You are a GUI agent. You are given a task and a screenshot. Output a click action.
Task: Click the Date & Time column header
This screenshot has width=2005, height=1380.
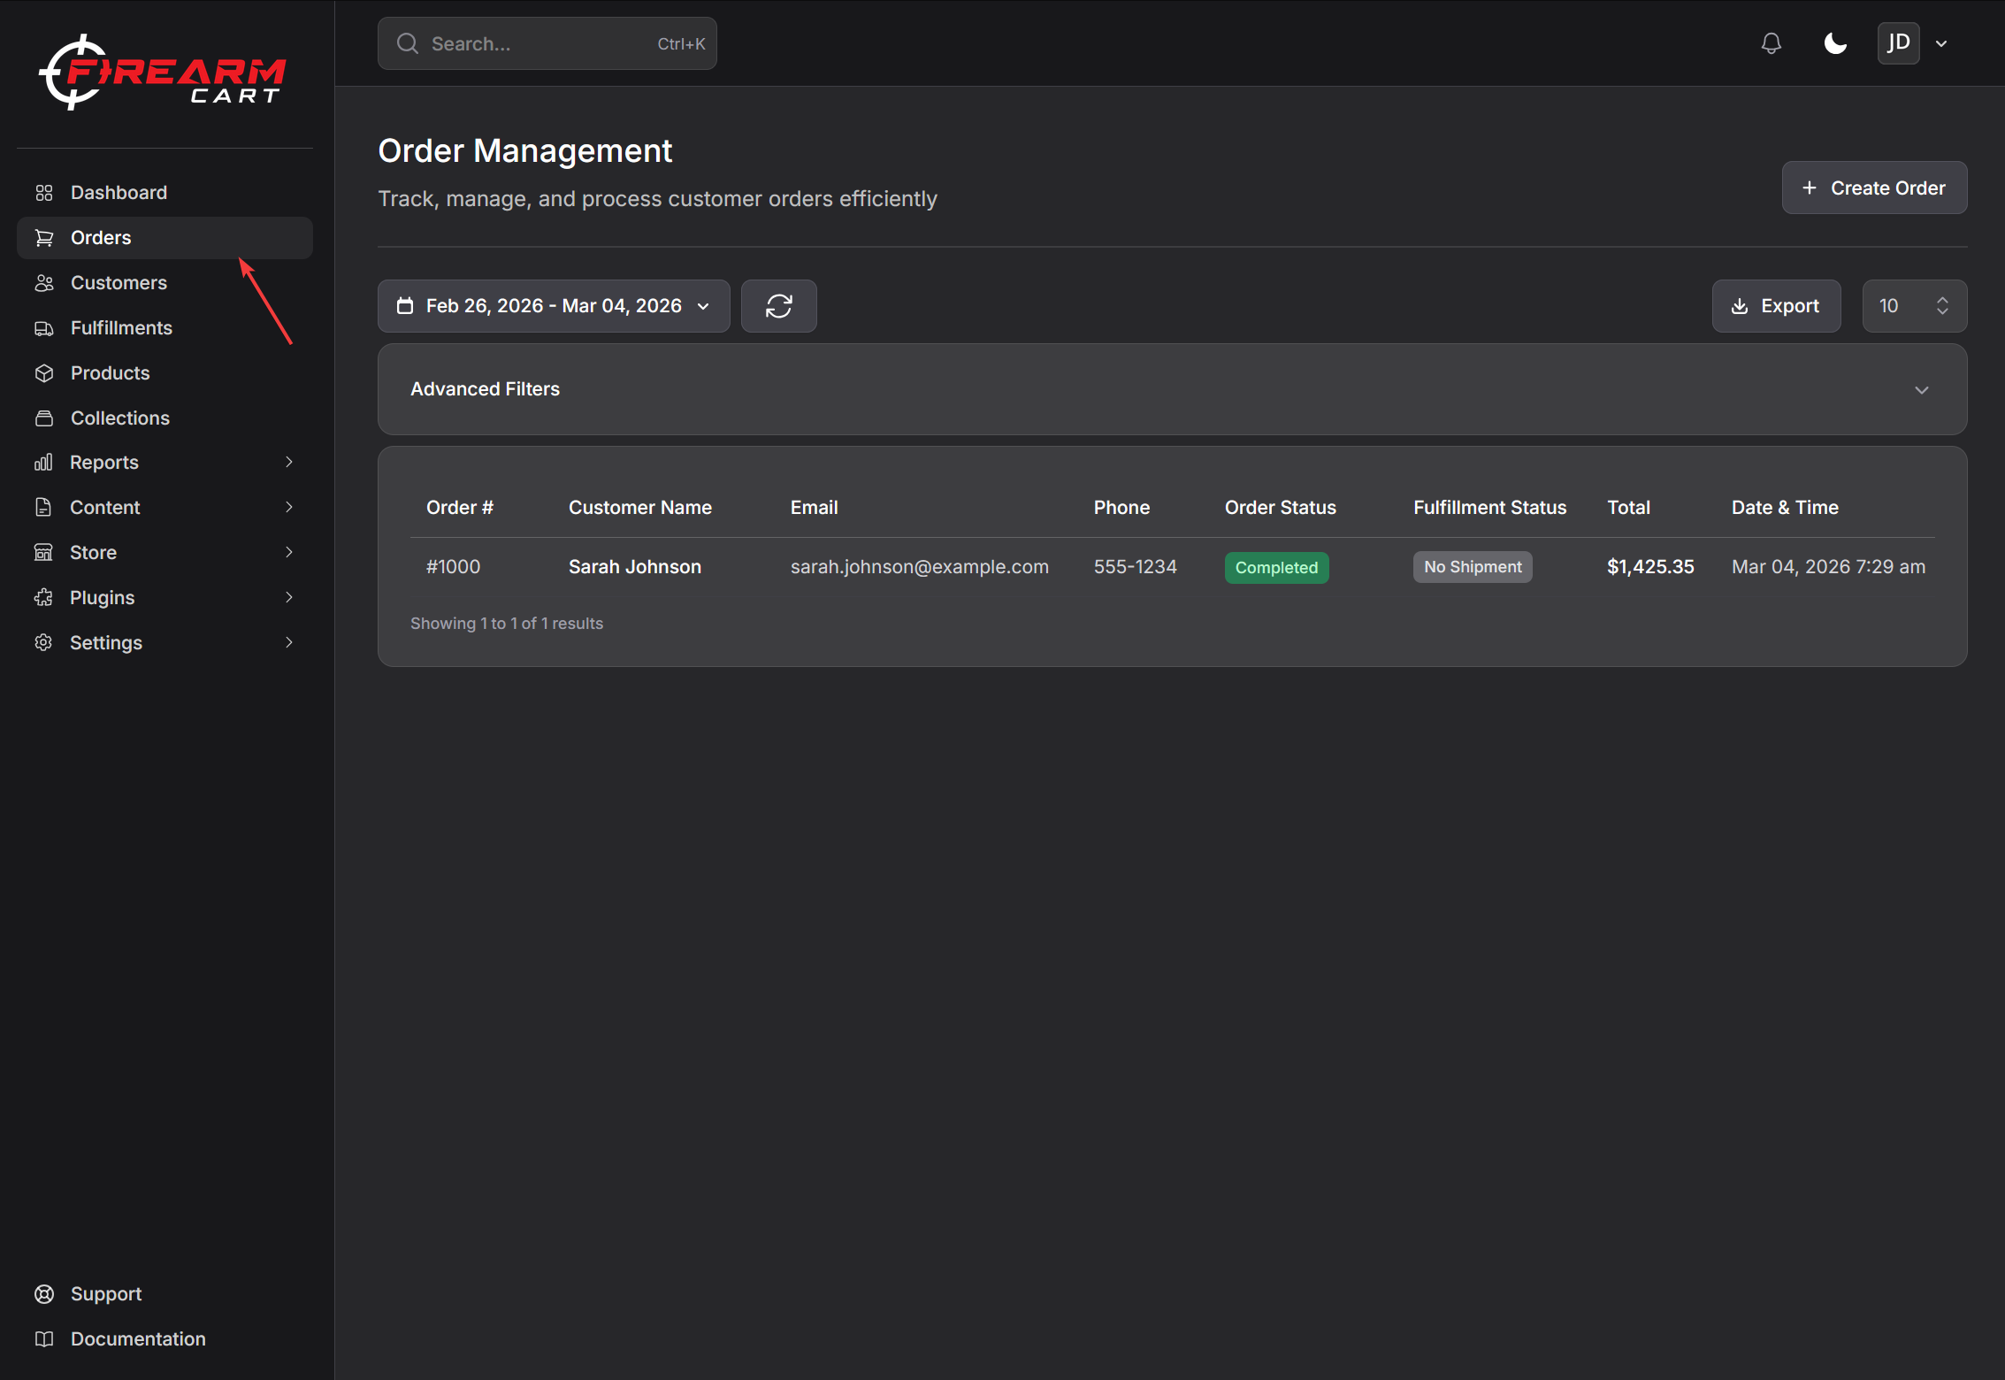(1785, 508)
